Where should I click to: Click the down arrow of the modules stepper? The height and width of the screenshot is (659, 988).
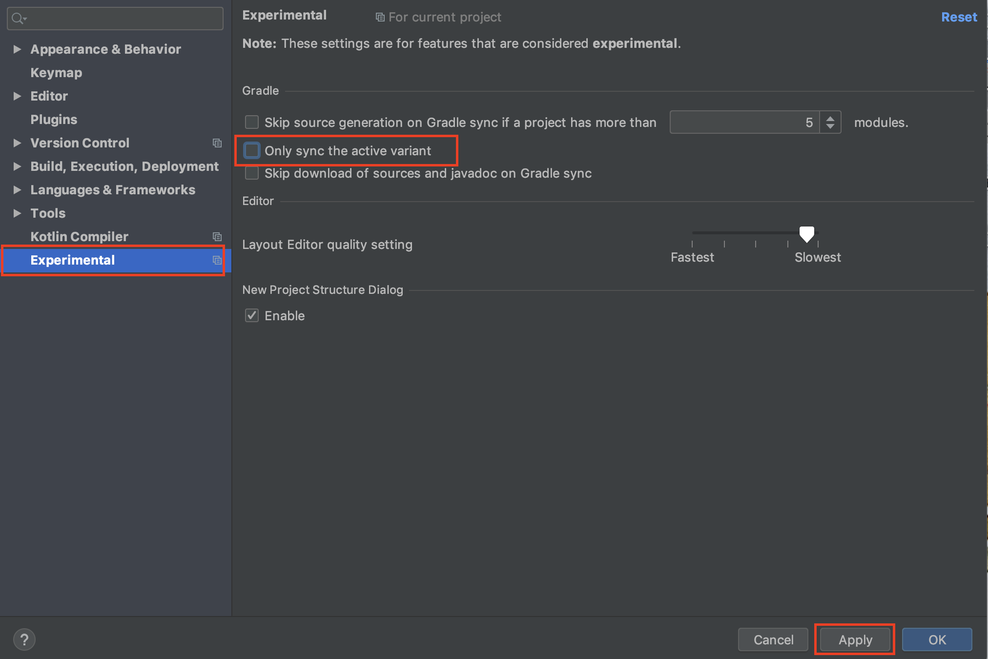coord(829,127)
